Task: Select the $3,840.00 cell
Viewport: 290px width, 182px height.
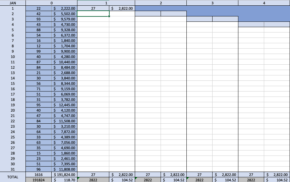Action: tap(64, 78)
